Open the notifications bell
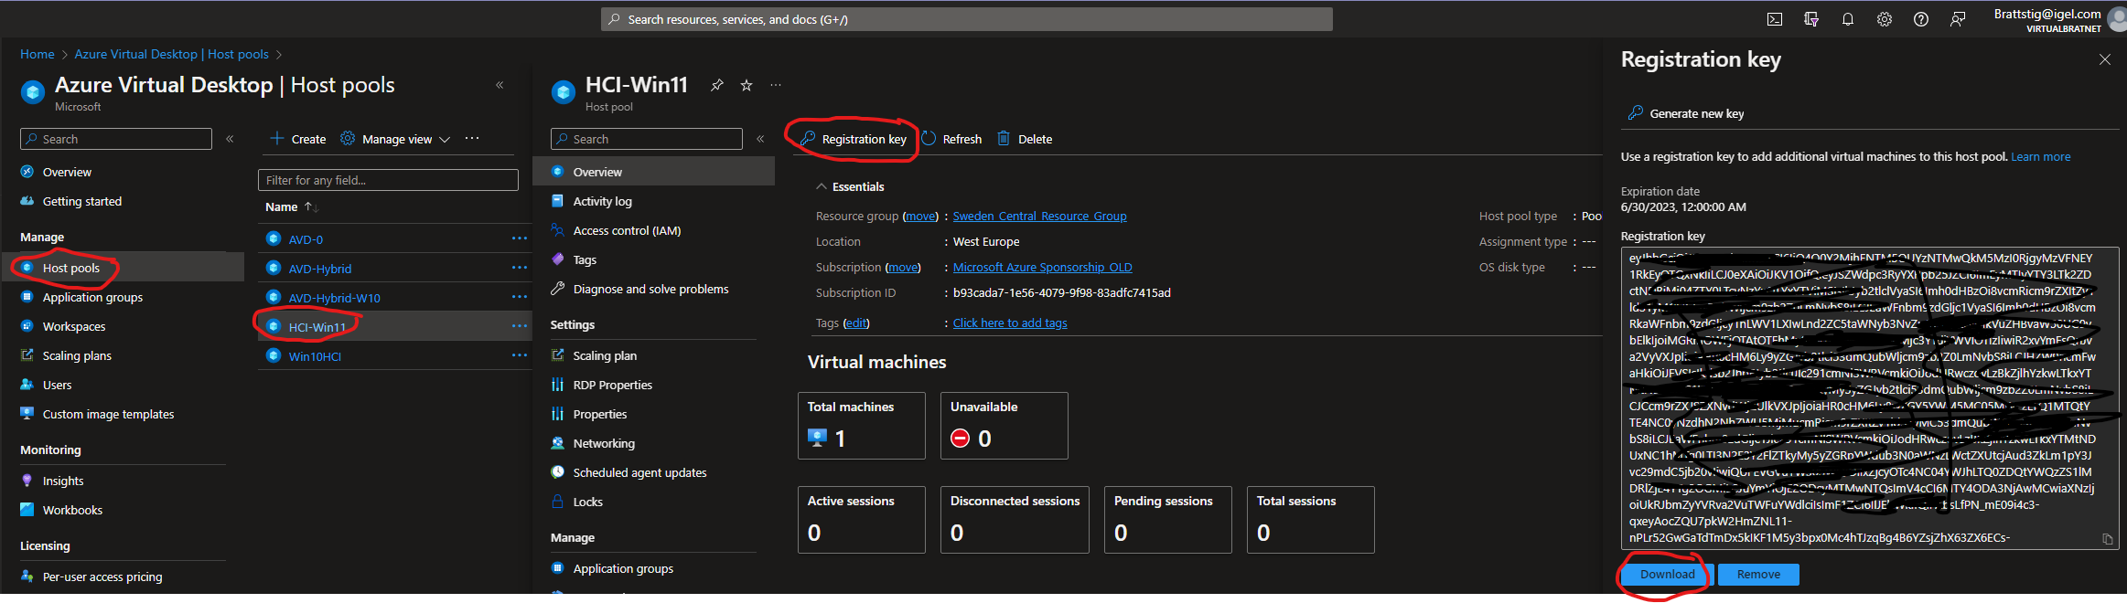 coord(1847,19)
